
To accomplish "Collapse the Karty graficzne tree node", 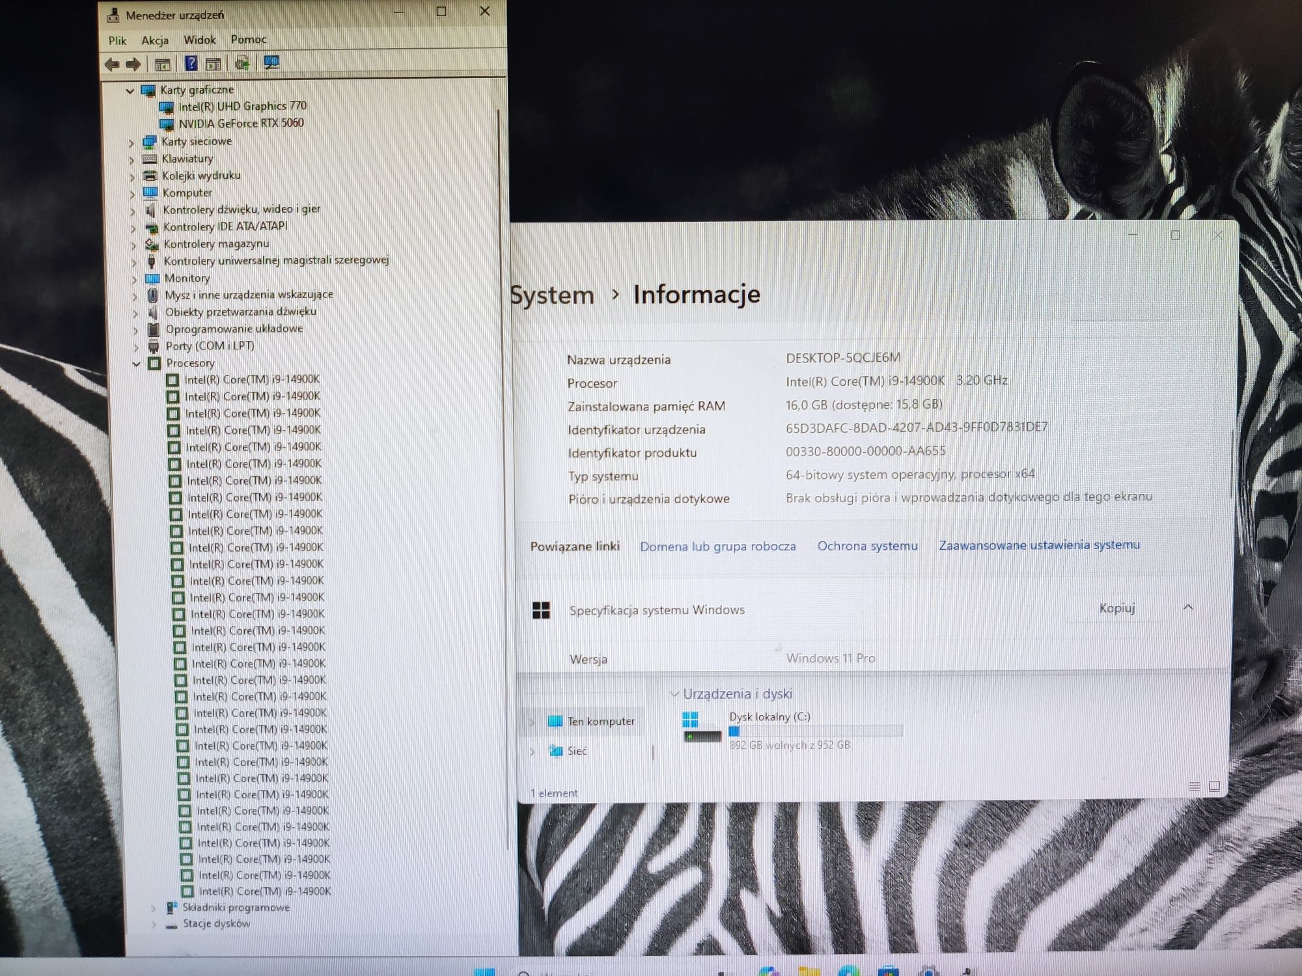I will click(x=130, y=91).
